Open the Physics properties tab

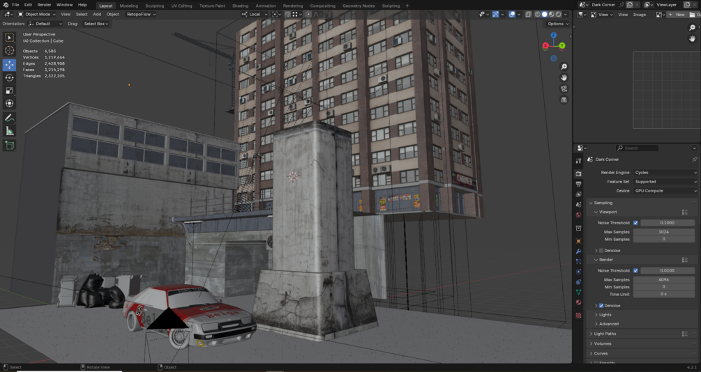click(x=578, y=272)
